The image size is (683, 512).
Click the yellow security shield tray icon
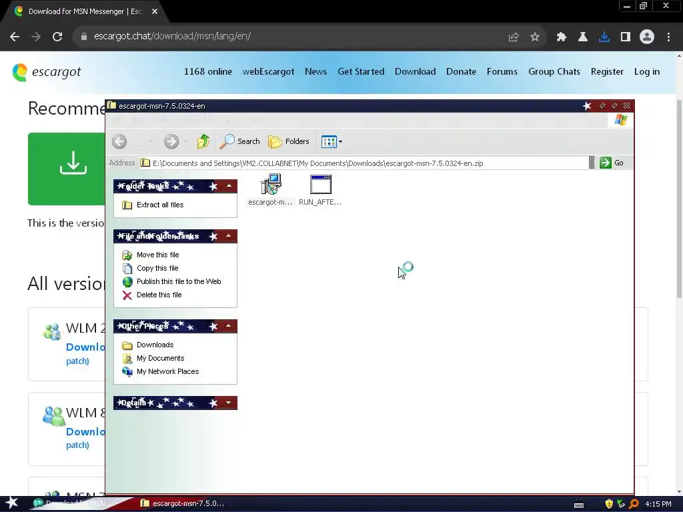tap(609, 504)
